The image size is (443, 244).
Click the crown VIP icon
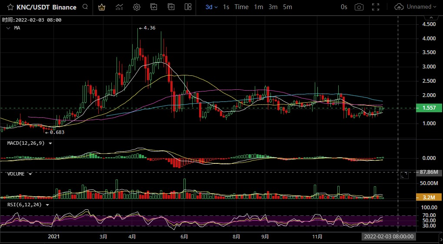click(x=102, y=7)
